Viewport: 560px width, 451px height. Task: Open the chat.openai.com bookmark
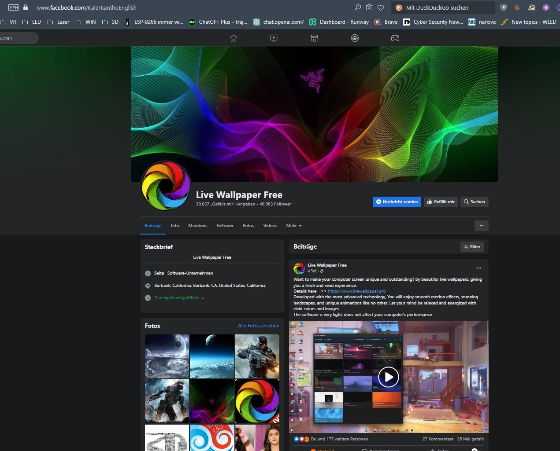pyautogui.click(x=278, y=22)
